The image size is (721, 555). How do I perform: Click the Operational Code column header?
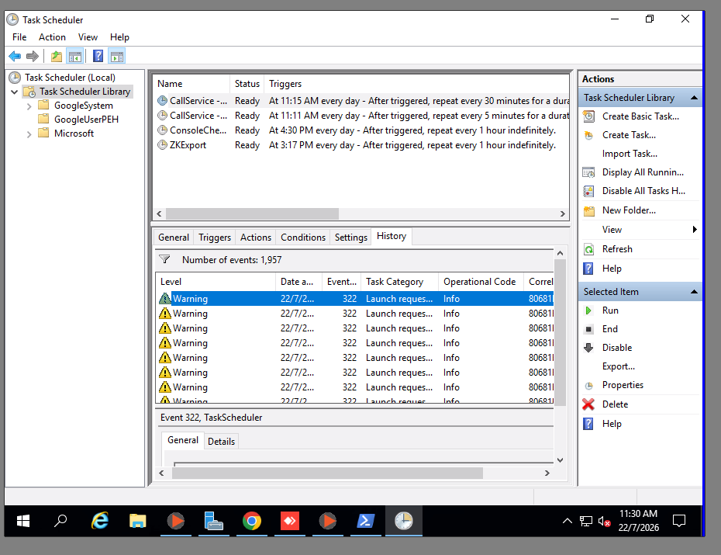[x=480, y=282]
